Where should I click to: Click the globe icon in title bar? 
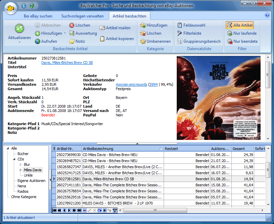(32, 6)
